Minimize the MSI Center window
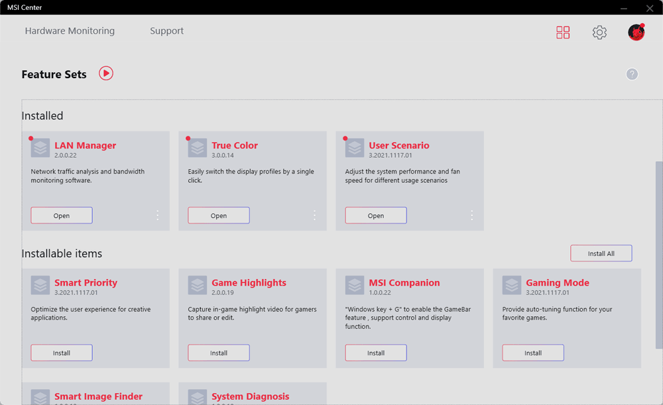663x405 pixels. pyautogui.click(x=624, y=7)
